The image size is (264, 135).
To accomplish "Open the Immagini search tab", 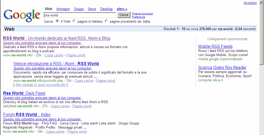I will 63,9.
